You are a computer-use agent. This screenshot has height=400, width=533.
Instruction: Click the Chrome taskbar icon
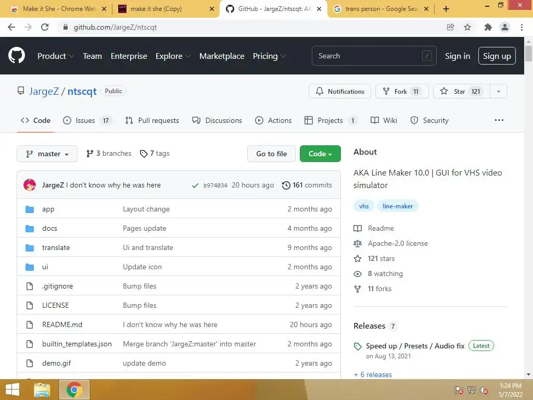[x=74, y=390]
